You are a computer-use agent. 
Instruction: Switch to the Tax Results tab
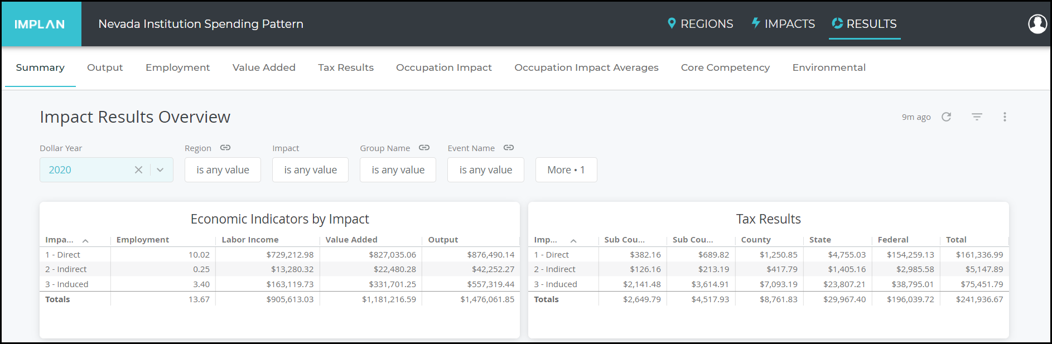[x=346, y=67]
